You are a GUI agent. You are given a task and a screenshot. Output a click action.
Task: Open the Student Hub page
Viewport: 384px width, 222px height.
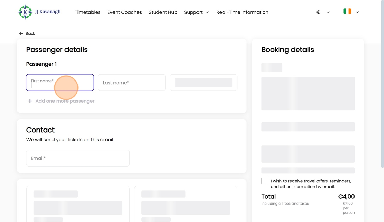(x=163, y=12)
